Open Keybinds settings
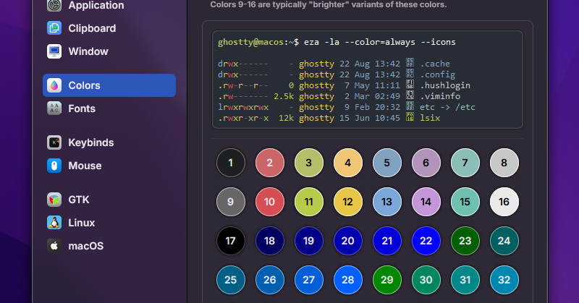Viewport: 579px width, 303px height. [91, 143]
